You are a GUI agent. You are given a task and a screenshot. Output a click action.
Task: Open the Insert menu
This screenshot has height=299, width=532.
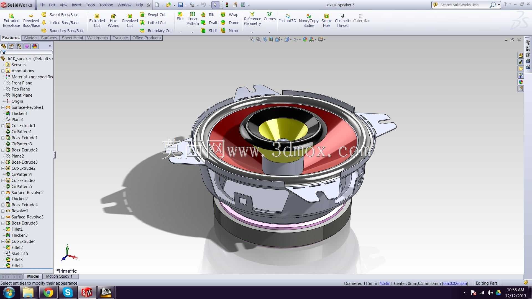[x=76, y=5]
